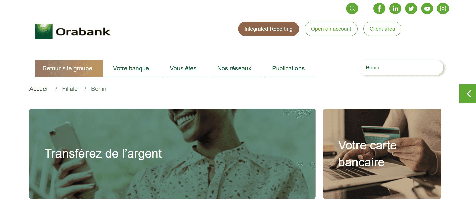
Task: Click the Orabank logo
Action: 73,31
